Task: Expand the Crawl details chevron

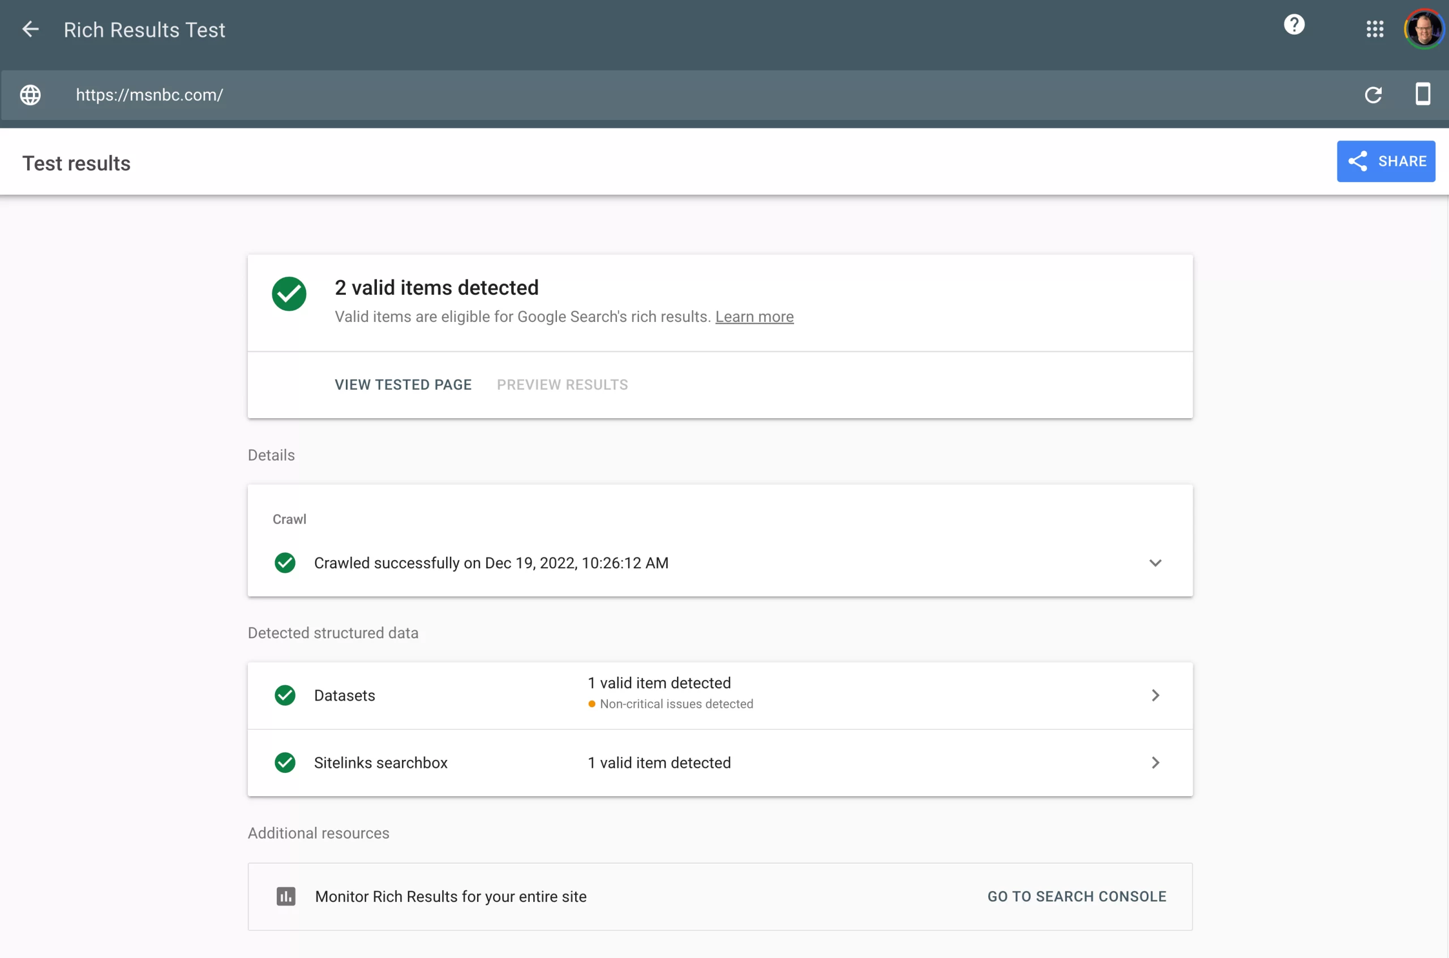Action: point(1155,562)
